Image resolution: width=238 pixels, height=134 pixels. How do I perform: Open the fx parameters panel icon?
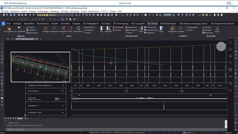(x=230, y=76)
